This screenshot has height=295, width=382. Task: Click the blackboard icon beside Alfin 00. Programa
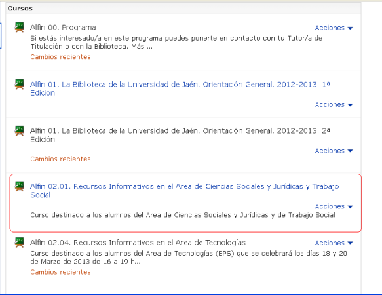tap(19, 28)
